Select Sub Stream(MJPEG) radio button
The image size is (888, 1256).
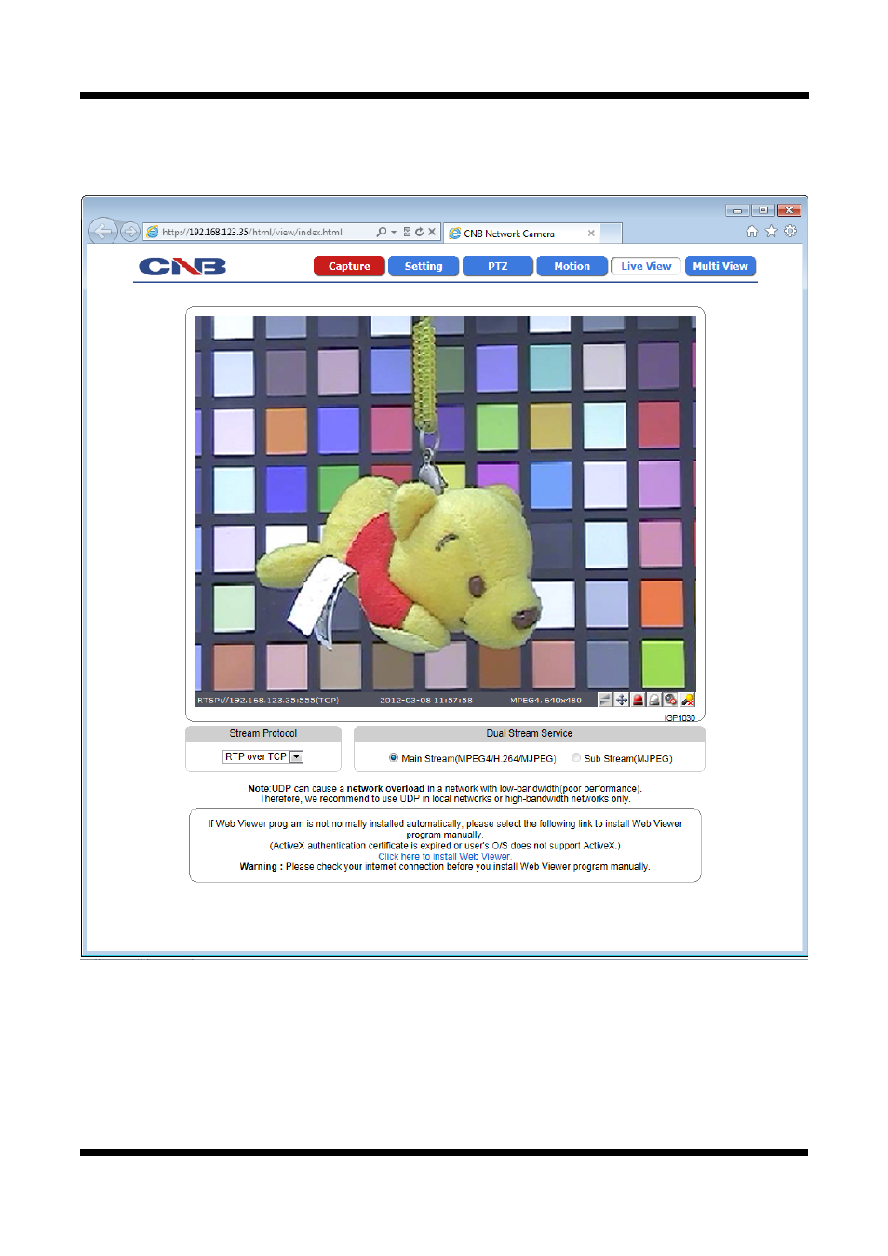(x=576, y=758)
